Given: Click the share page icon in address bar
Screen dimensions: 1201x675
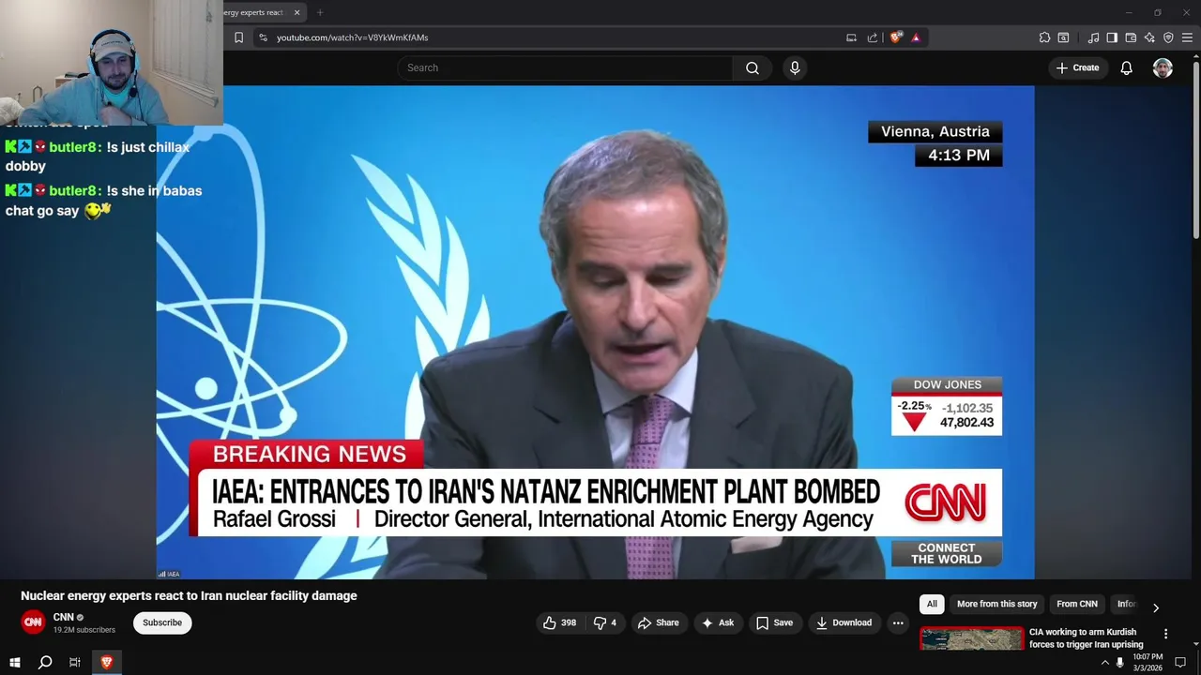Looking at the screenshot, I should [873, 37].
